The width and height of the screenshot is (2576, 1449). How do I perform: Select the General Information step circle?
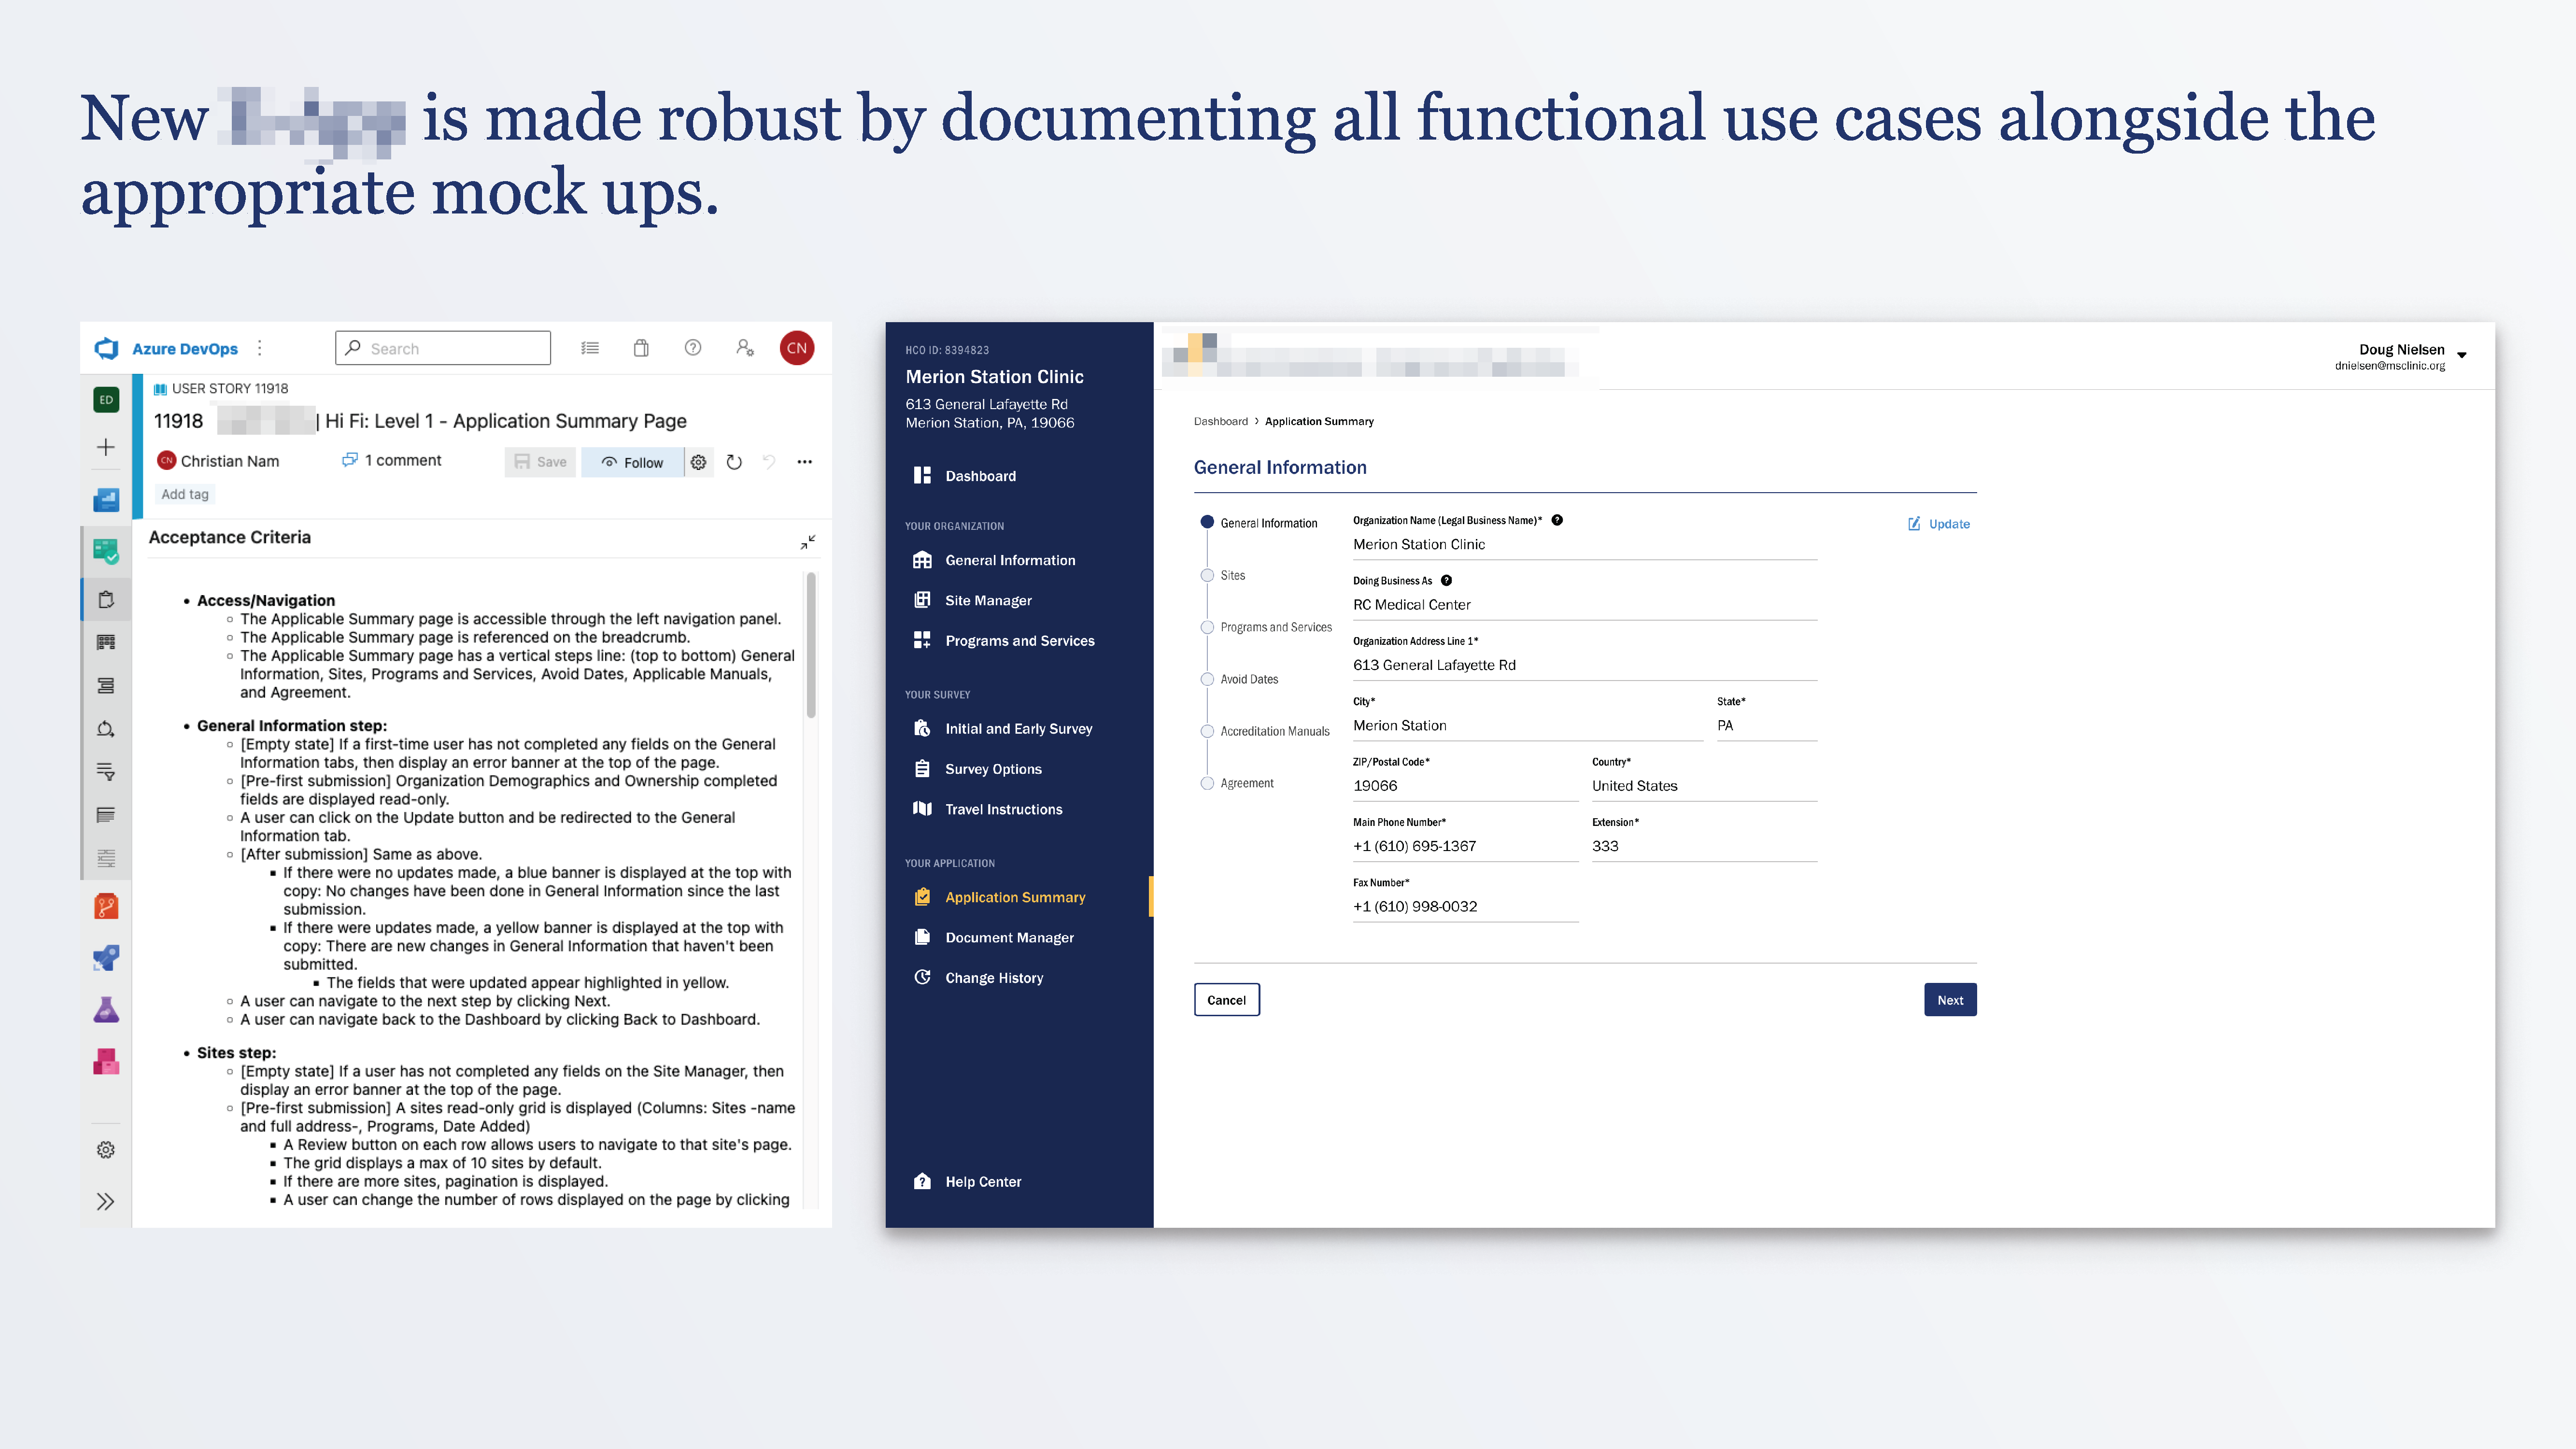click(1207, 522)
